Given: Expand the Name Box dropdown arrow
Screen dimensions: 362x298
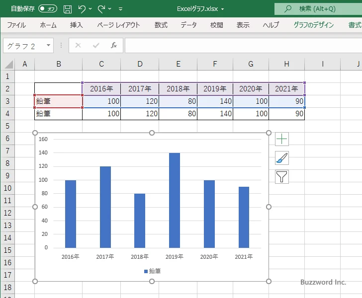Looking at the screenshot, I should coord(49,45).
